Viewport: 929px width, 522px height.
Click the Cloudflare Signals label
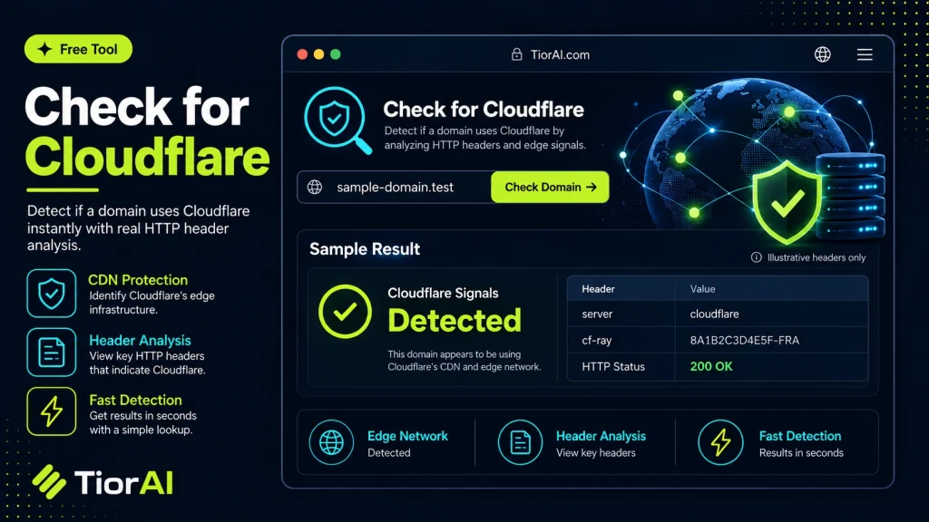(x=443, y=294)
